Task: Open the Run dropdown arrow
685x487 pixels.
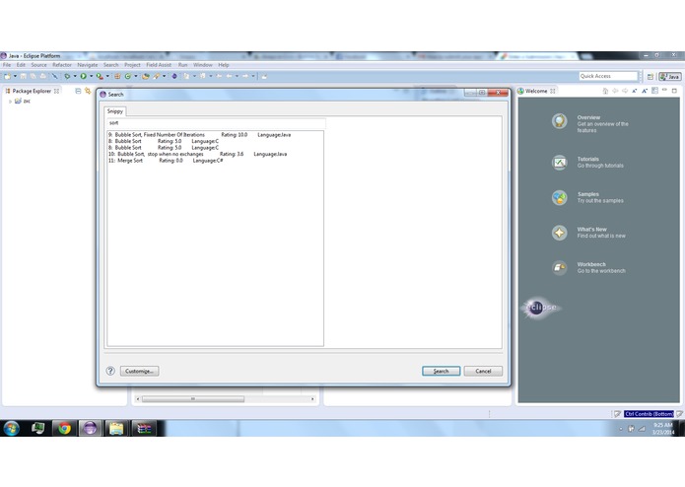Action: click(91, 76)
